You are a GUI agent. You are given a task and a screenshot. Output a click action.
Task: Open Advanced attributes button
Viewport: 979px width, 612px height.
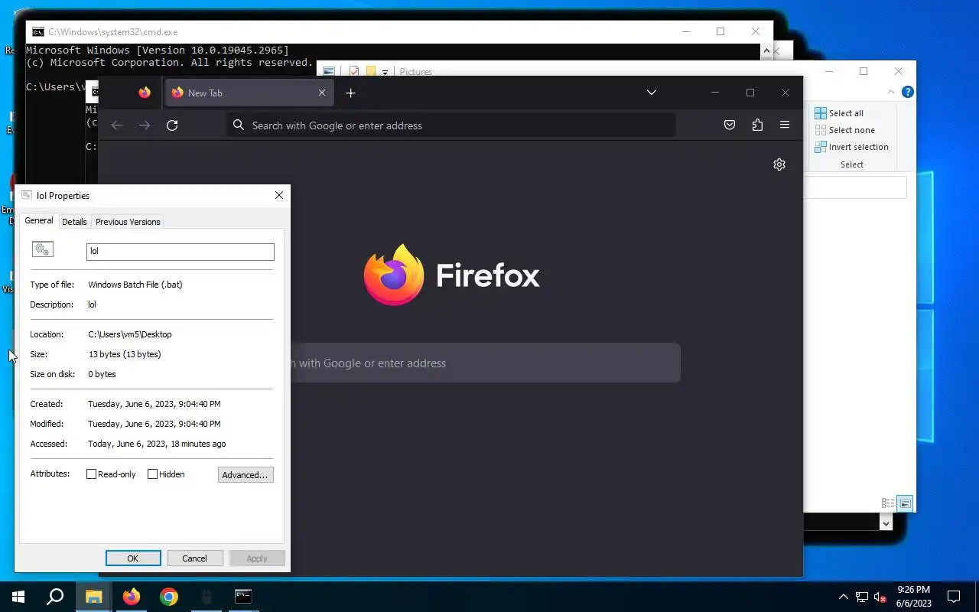point(246,475)
